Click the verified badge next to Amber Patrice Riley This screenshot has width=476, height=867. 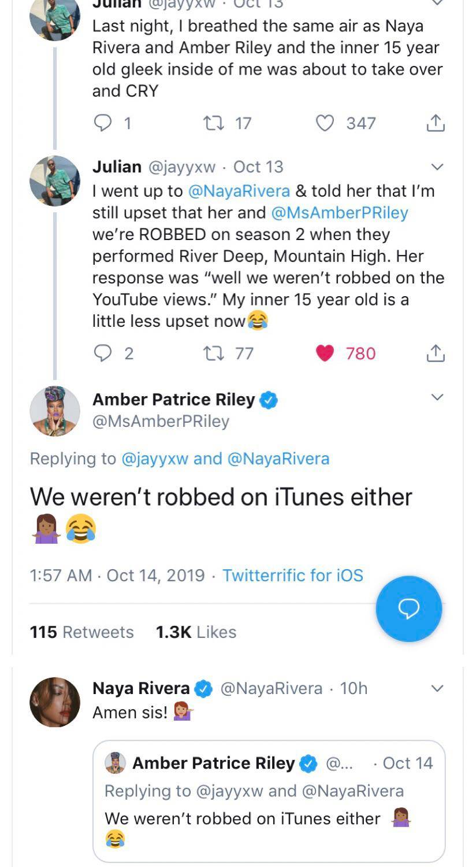tap(267, 399)
